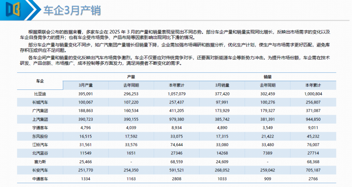Click the 3月产量 column header
The image size is (352, 187).
[x=86, y=85]
